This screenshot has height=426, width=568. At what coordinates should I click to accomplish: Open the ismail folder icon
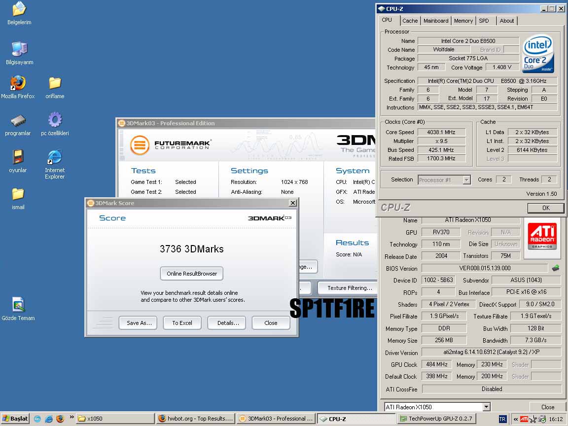[18, 199]
